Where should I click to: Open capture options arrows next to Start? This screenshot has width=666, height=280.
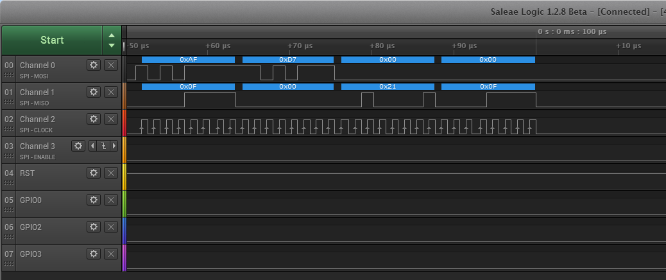(x=111, y=40)
